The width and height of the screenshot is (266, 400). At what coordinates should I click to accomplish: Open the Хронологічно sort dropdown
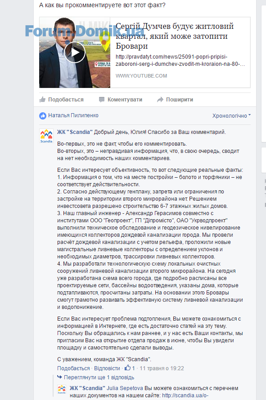231,116
